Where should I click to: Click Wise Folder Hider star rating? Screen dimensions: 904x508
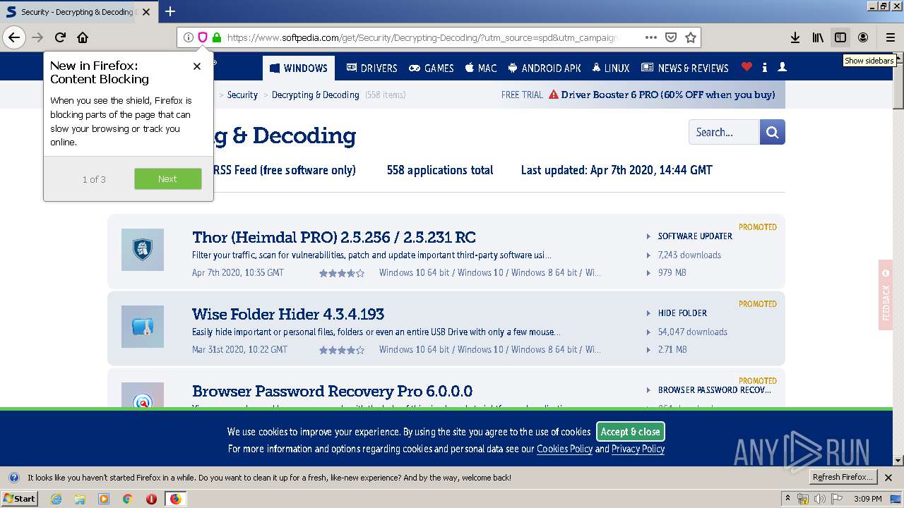(x=342, y=350)
